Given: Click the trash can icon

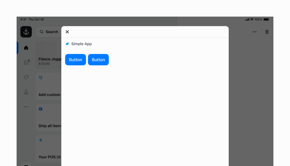Looking at the screenshot, I should [267, 32].
